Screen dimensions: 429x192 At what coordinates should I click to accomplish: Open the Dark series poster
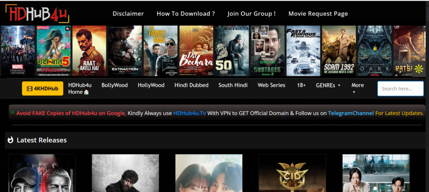click(375, 51)
